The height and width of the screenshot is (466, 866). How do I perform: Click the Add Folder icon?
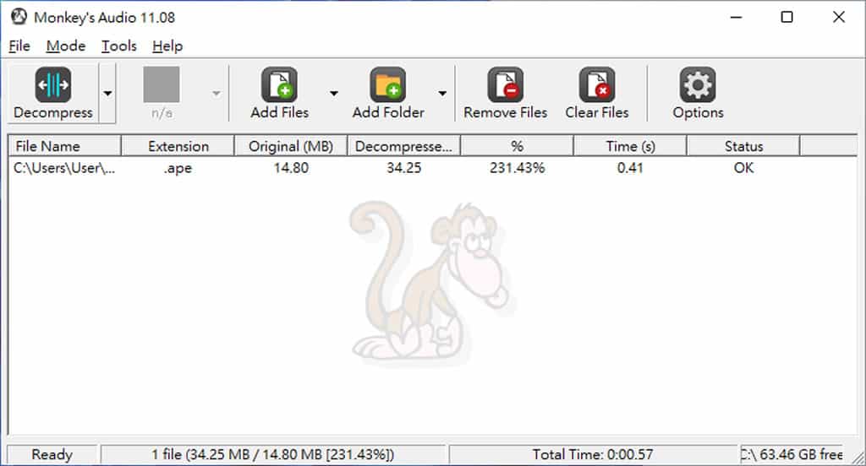pos(388,85)
